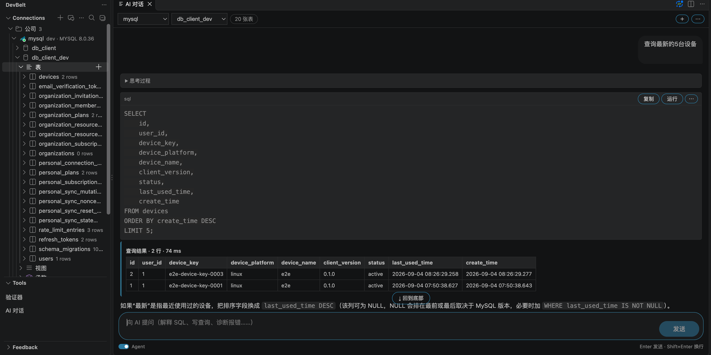Open chat options ellipsis beside plus button
Screen dimensions: 711x355
(x=698, y=19)
